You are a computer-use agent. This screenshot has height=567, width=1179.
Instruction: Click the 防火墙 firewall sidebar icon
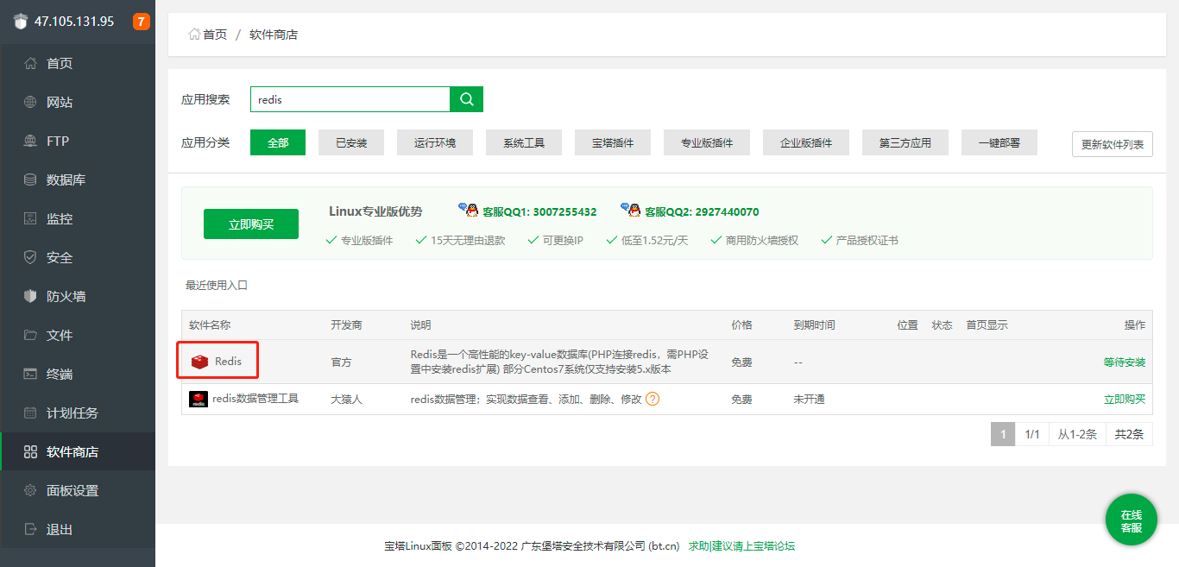pyautogui.click(x=30, y=296)
